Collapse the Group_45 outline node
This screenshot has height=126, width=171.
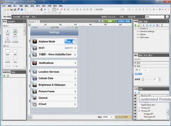[139, 111]
